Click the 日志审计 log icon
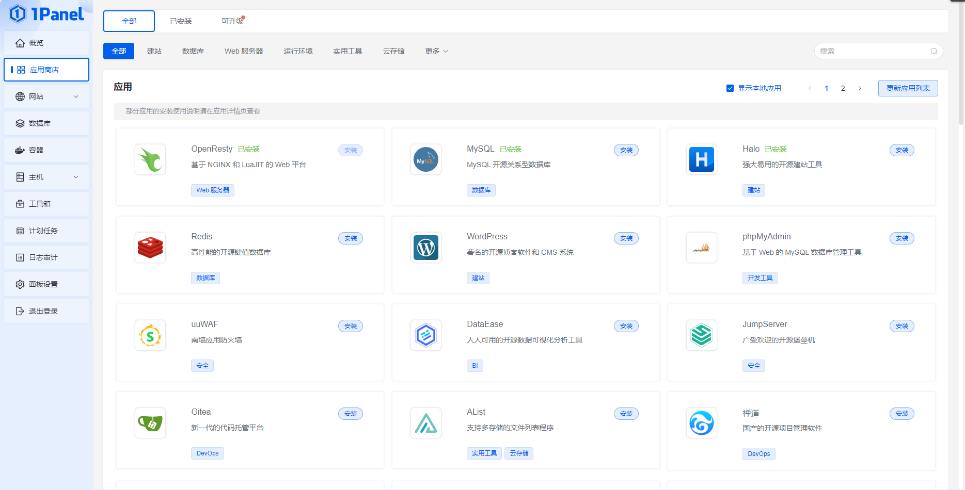This screenshot has width=965, height=490. pos(20,257)
